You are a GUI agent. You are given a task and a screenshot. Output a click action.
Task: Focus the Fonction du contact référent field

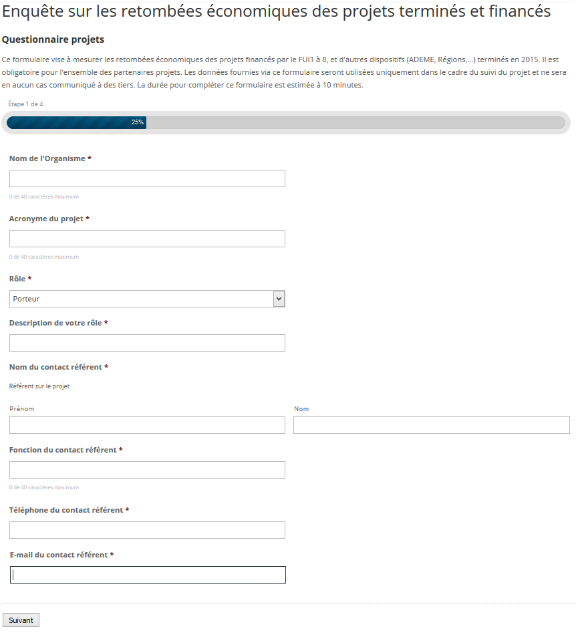click(147, 470)
